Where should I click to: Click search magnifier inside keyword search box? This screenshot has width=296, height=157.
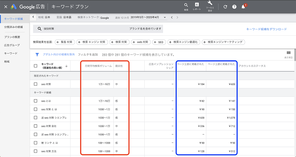pos(39,29)
